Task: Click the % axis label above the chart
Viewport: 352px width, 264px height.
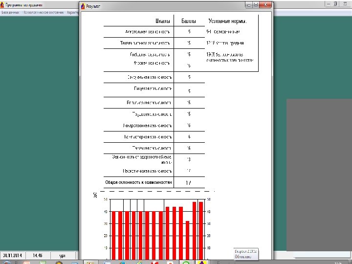Action: click(x=95, y=195)
